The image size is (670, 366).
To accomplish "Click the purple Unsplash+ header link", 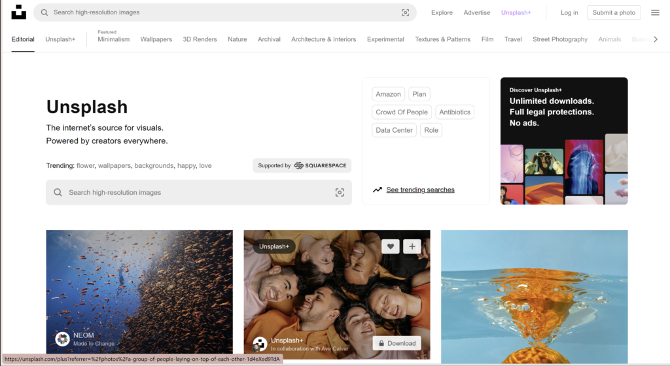I will 516,12.
